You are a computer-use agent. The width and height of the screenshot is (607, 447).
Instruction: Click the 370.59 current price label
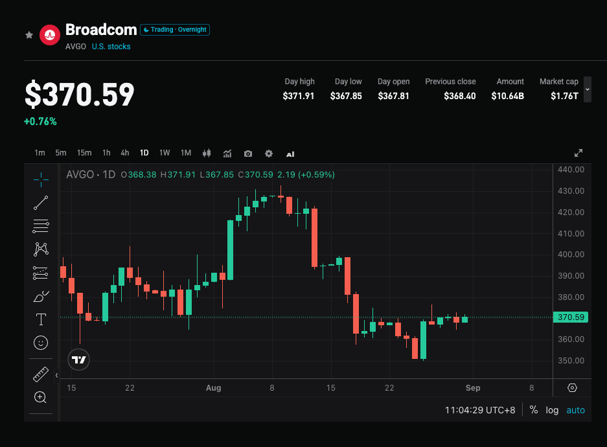(571, 317)
